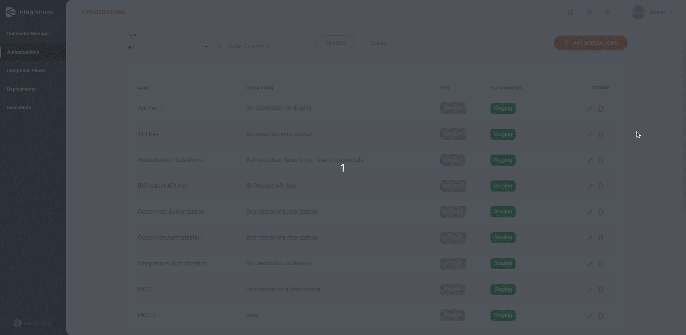This screenshot has height=335, width=686.
Task: Open the Integration Flows section
Action: [x=26, y=70]
